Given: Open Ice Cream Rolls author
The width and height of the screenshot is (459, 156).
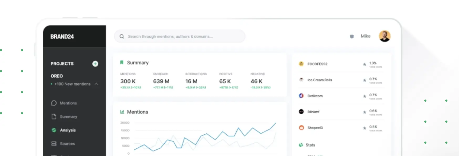Looking at the screenshot, I should (x=320, y=80).
